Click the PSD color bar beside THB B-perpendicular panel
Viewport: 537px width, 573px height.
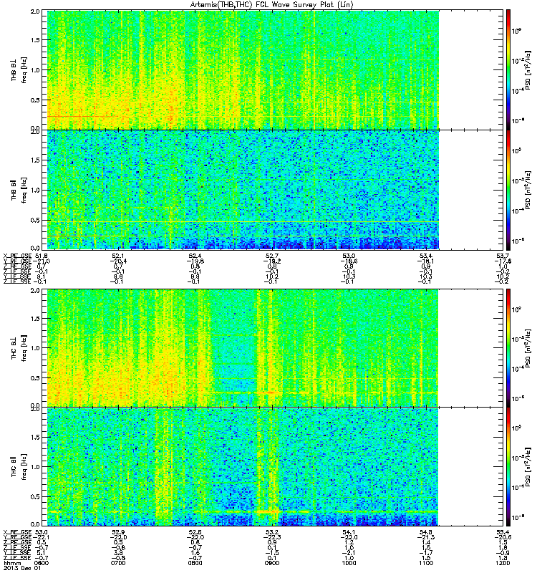click(508, 69)
